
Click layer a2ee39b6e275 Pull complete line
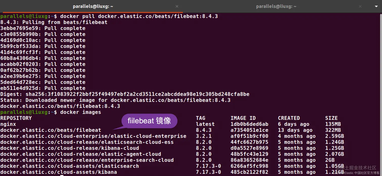(x=43, y=76)
